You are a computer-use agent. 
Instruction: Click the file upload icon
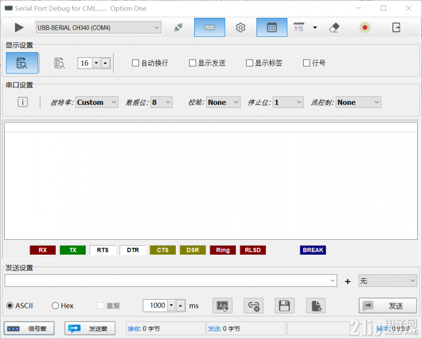[316, 306]
